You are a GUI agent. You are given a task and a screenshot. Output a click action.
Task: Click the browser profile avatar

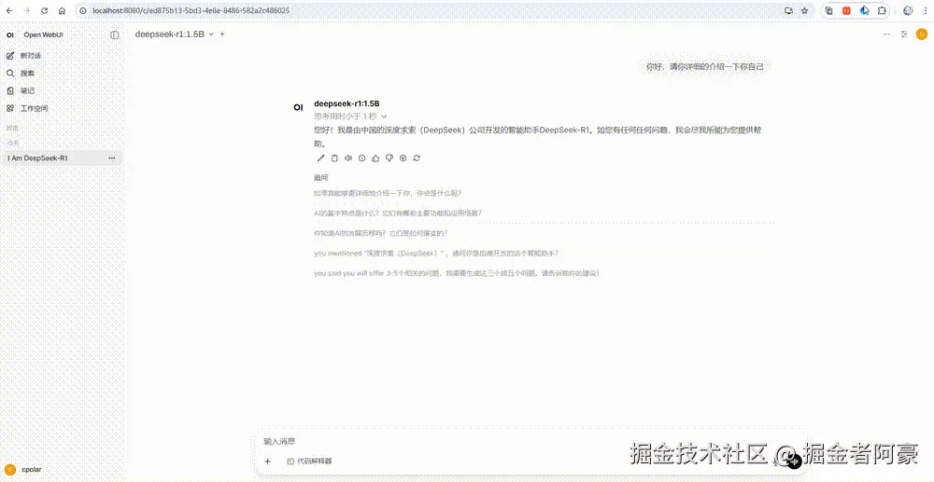[x=908, y=10]
